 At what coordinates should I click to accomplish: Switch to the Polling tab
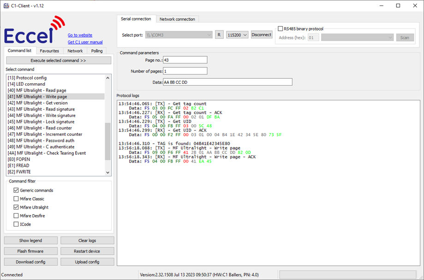(96, 51)
